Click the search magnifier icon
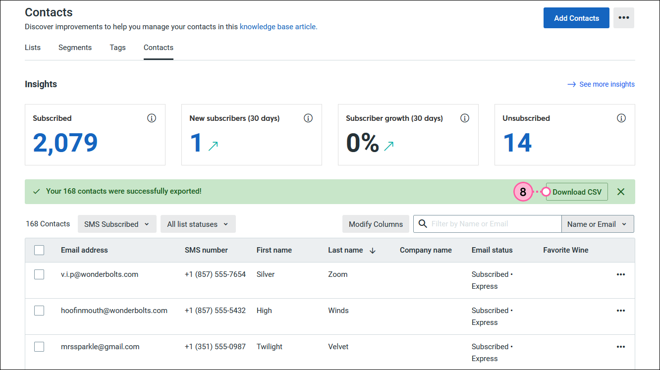660x370 pixels. (423, 224)
